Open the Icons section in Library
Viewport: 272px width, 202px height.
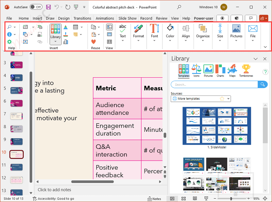click(196, 70)
